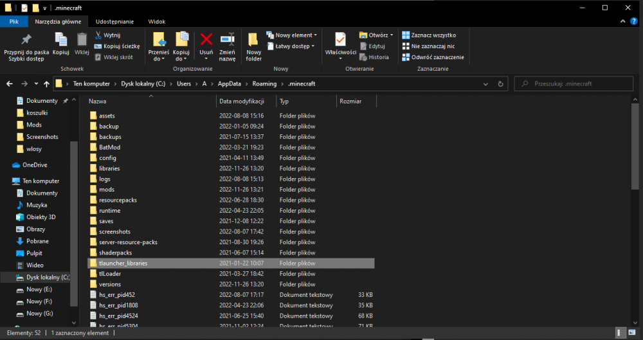Click the up arrow navigation button
Image resolution: width=643 pixels, height=340 pixels.
(x=46, y=84)
